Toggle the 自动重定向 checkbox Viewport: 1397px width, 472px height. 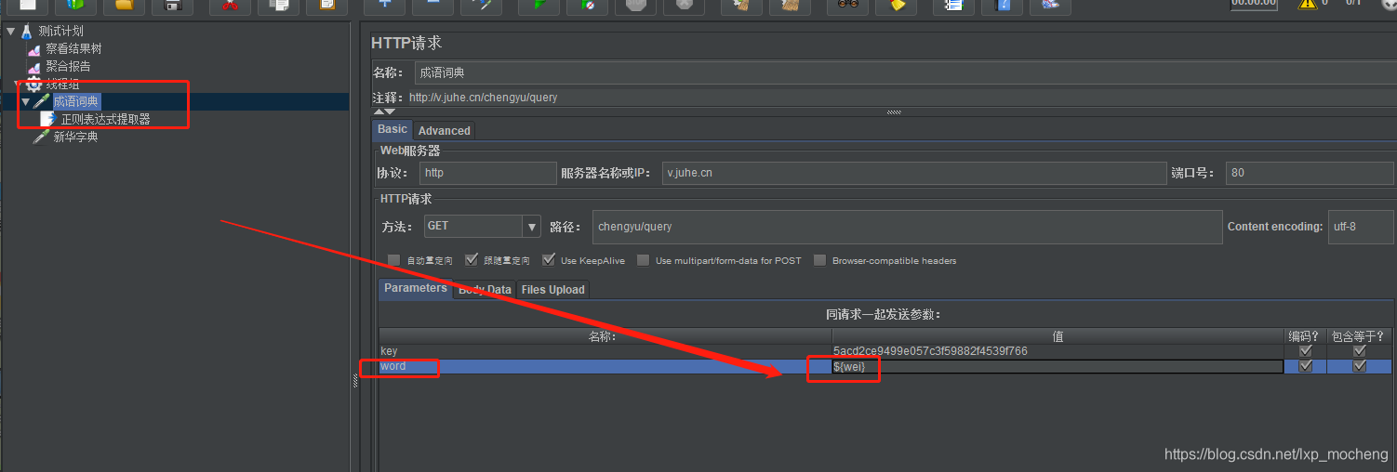[x=393, y=260]
